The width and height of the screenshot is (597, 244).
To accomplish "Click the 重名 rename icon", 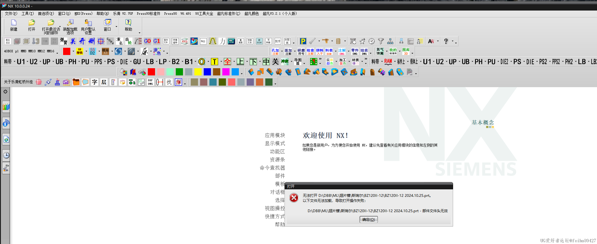I will click(x=119, y=41).
